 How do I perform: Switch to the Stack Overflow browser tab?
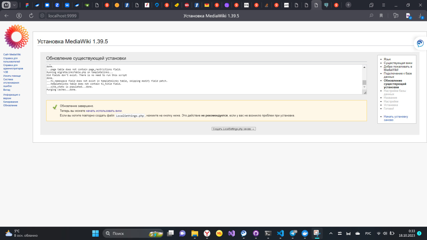[266, 5]
